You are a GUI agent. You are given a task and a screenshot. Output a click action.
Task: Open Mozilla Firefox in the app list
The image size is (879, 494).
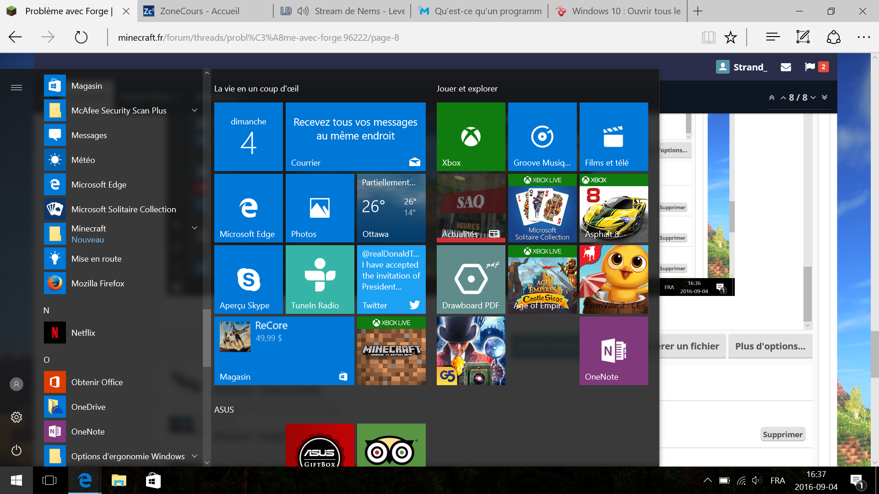click(122, 283)
